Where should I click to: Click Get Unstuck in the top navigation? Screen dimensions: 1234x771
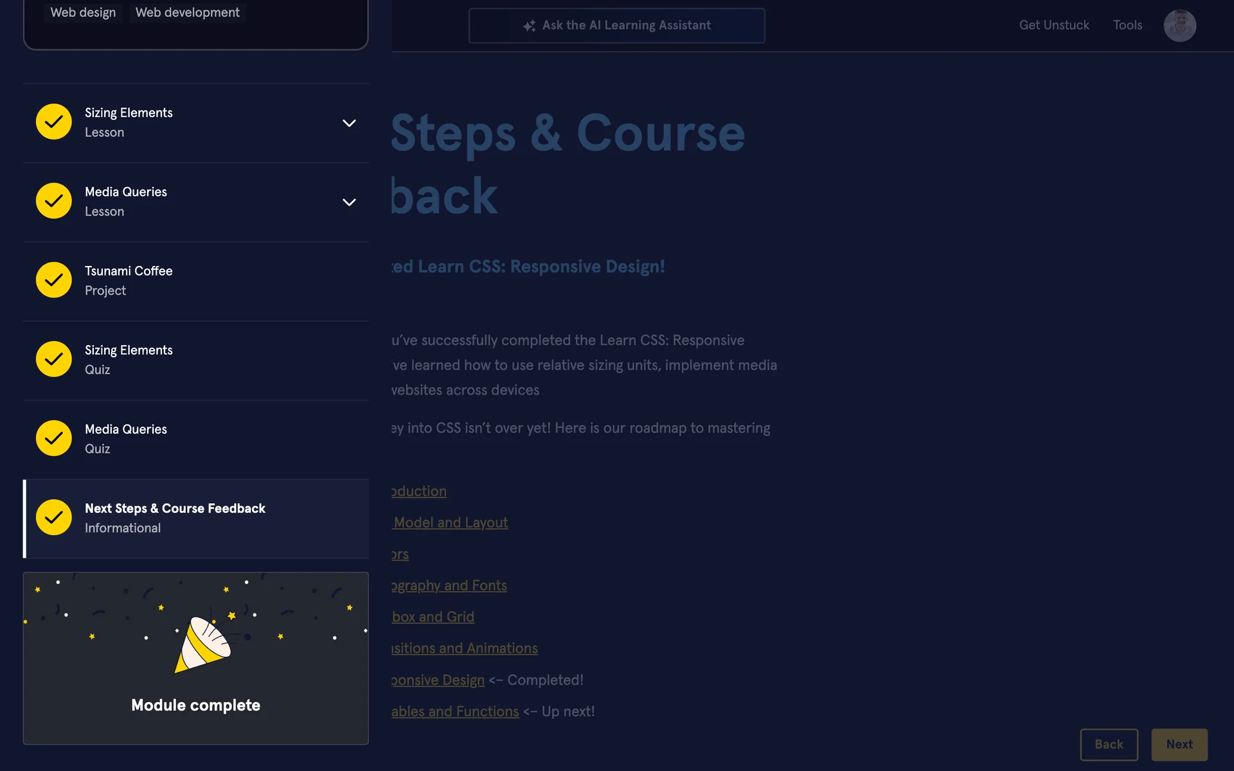click(x=1054, y=26)
